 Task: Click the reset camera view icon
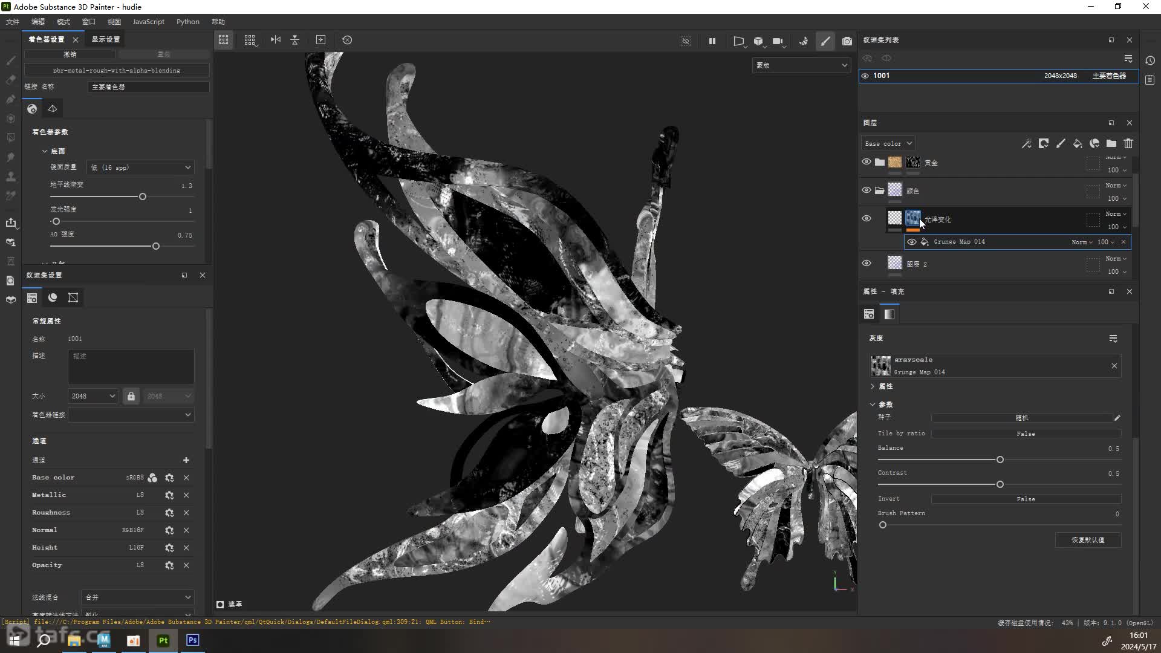pyautogui.click(x=347, y=40)
